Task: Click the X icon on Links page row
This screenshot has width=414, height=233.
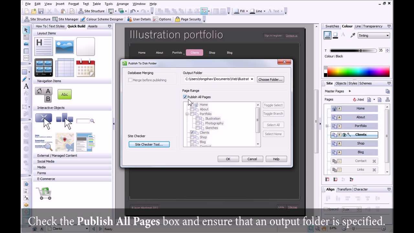Action: click(374, 170)
